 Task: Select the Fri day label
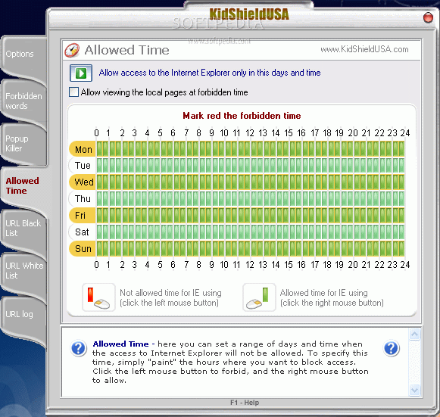83,216
